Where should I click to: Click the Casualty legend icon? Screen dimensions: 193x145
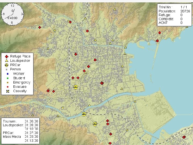tap(8, 91)
